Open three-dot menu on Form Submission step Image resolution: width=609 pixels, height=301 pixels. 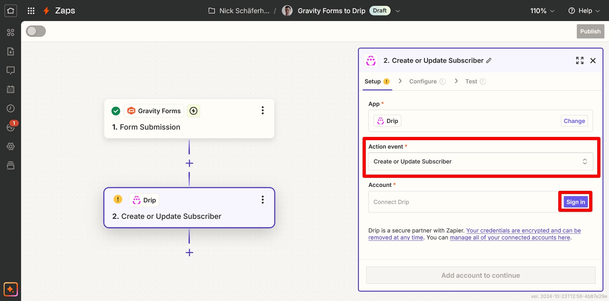[x=263, y=110]
